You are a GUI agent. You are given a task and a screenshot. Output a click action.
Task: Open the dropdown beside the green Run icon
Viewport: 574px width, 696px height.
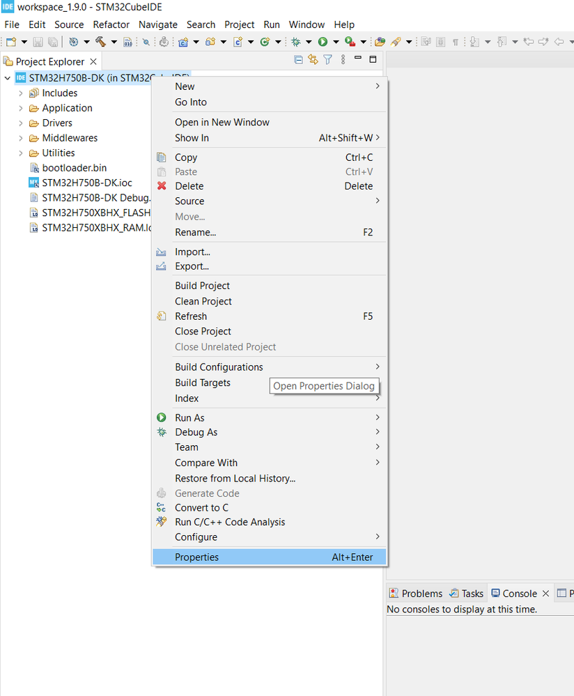(x=336, y=42)
